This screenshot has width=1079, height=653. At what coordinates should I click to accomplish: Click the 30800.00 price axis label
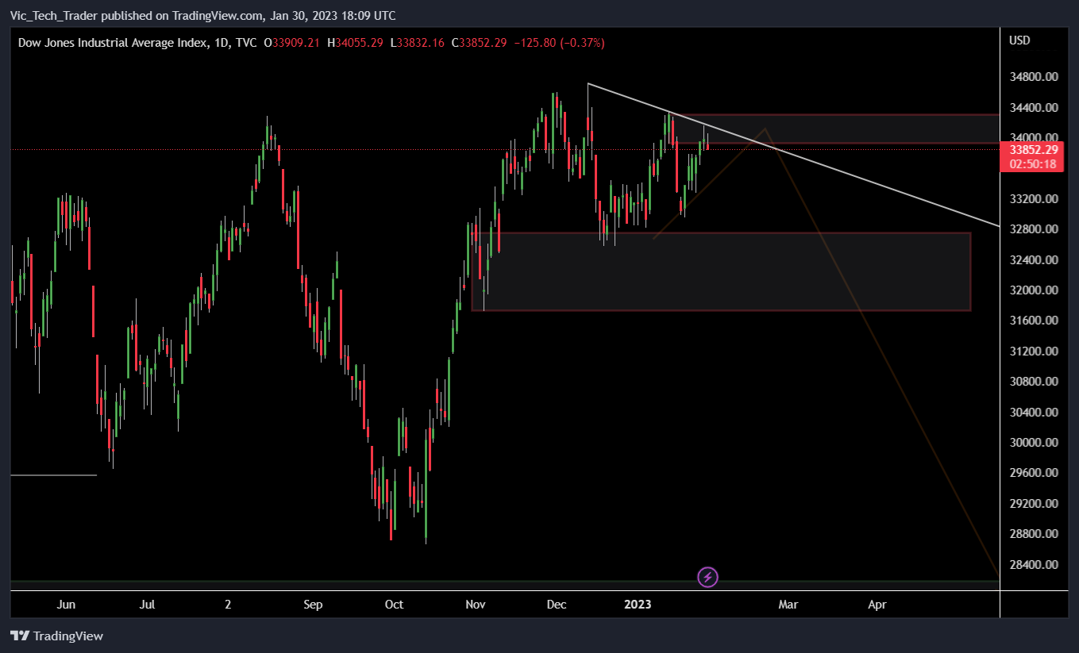(x=1034, y=382)
